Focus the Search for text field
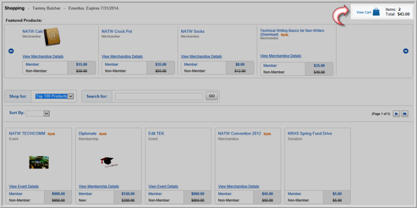The image size is (417, 208). [159, 97]
